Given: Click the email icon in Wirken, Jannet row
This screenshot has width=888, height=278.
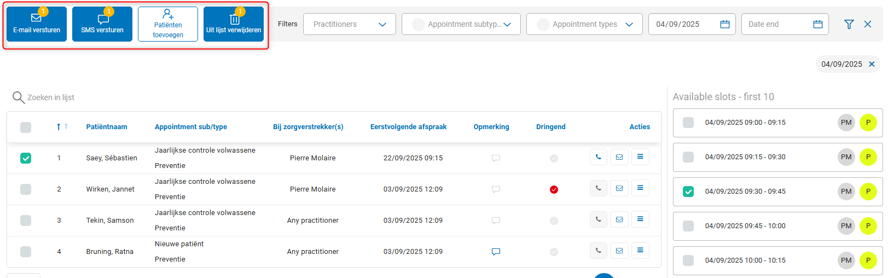Looking at the screenshot, I should (619, 188).
